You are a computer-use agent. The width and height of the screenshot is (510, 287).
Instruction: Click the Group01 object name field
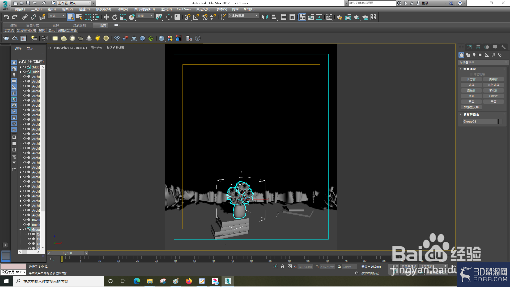480,121
